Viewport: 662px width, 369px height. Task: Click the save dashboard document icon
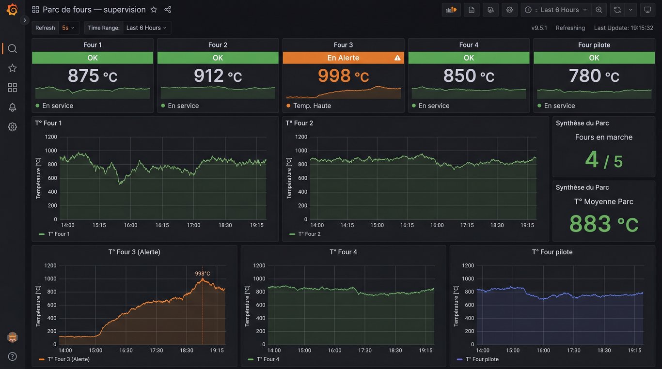click(472, 10)
